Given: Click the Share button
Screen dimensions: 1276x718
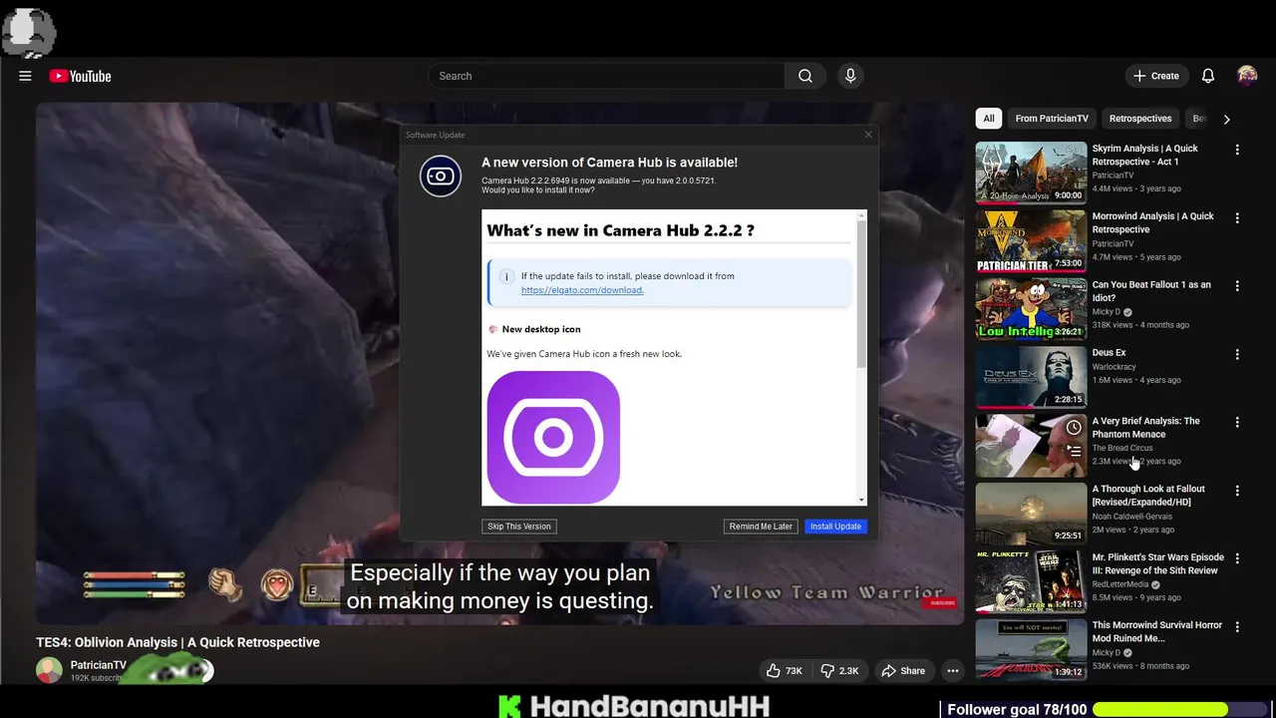Looking at the screenshot, I should coord(903,671).
